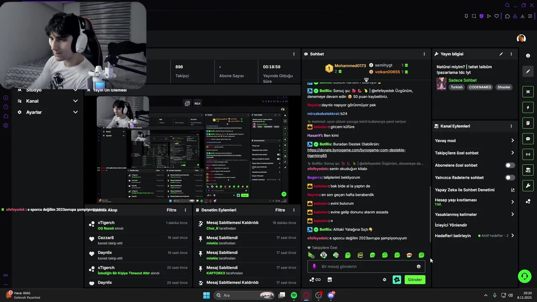The image size is (537, 302).
Task: Open the chat shop icon
Action: [x=330, y=280]
